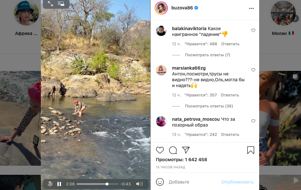This screenshot has width=301, height=190.
Task: Like marsianka66zg's comment
Action: [253, 70]
